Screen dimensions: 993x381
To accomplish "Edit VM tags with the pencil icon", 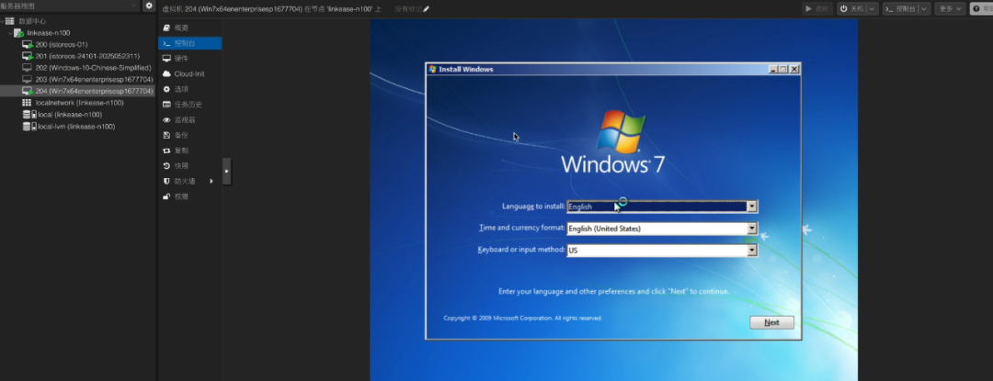I will pos(427,9).
